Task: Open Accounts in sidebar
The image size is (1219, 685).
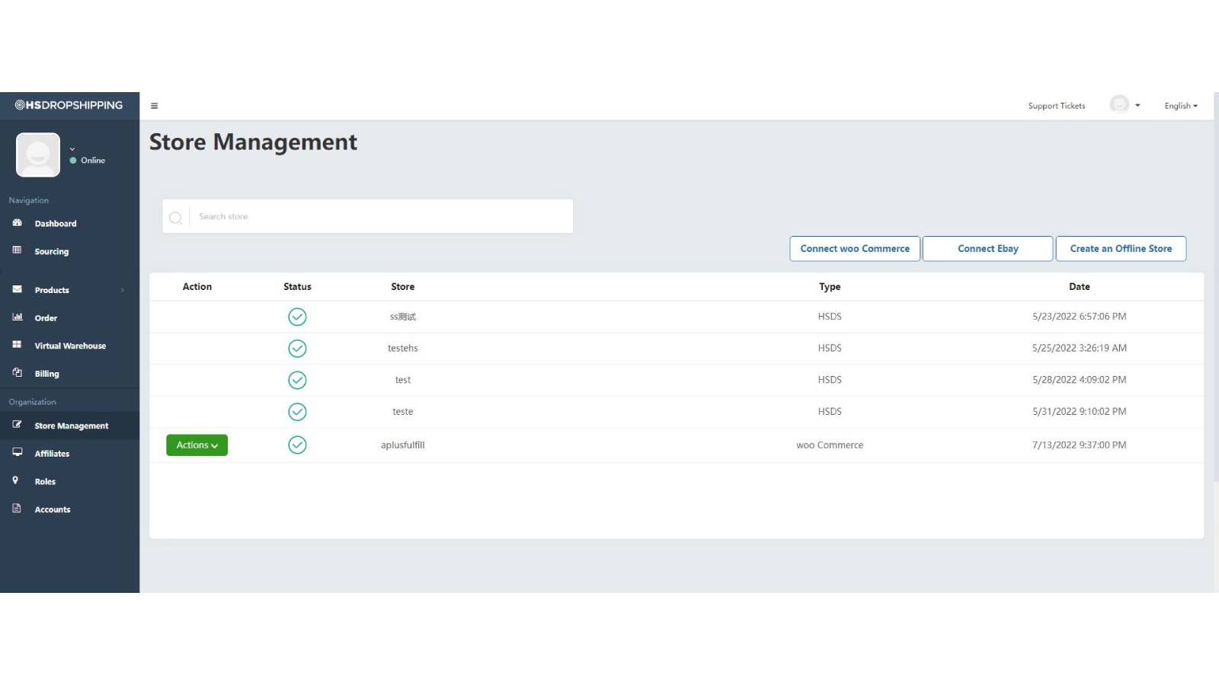Action: coord(53,510)
